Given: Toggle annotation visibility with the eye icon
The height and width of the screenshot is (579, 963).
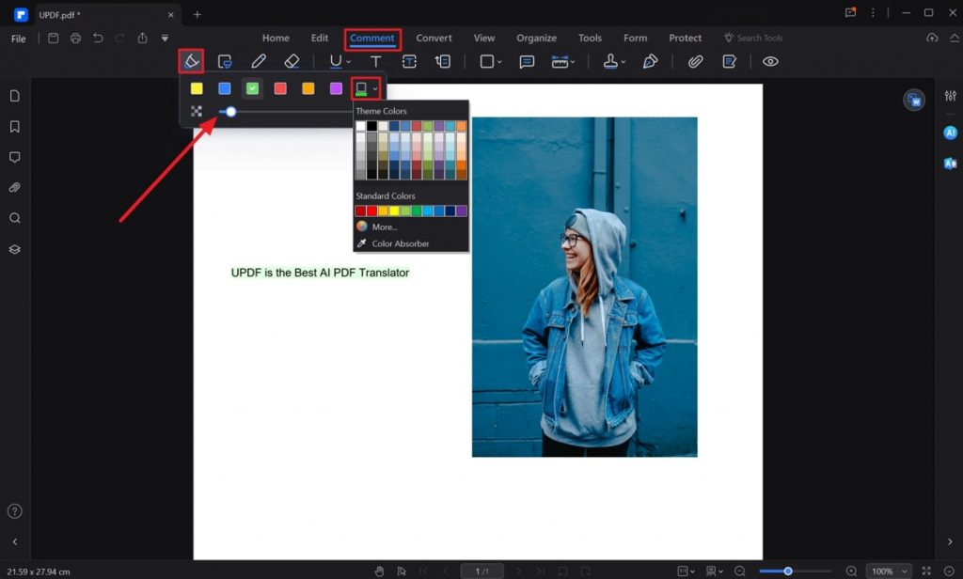Looking at the screenshot, I should coord(770,60).
